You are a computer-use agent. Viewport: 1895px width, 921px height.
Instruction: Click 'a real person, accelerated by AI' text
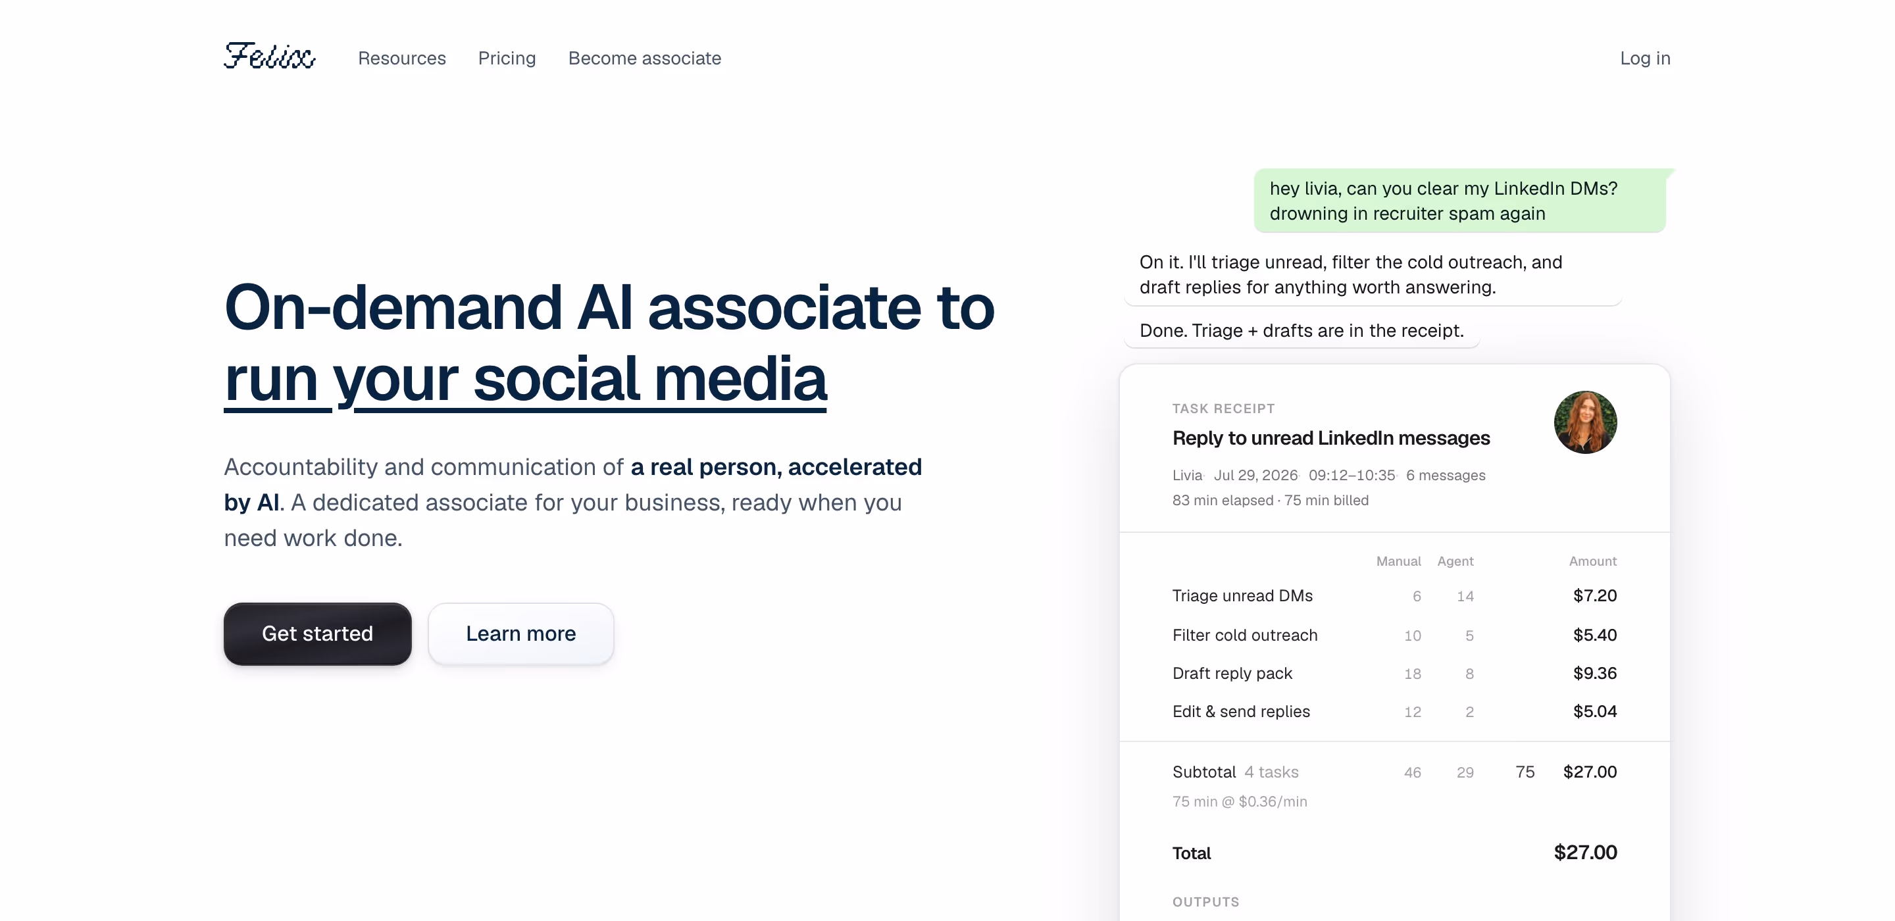pyautogui.click(x=572, y=485)
